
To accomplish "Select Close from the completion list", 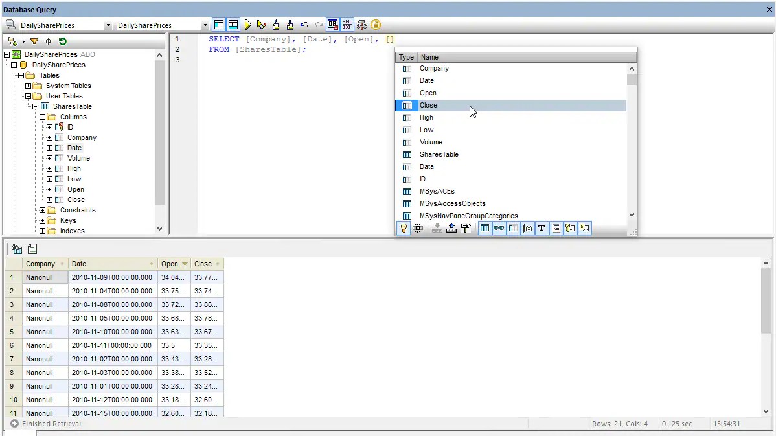I will point(428,105).
